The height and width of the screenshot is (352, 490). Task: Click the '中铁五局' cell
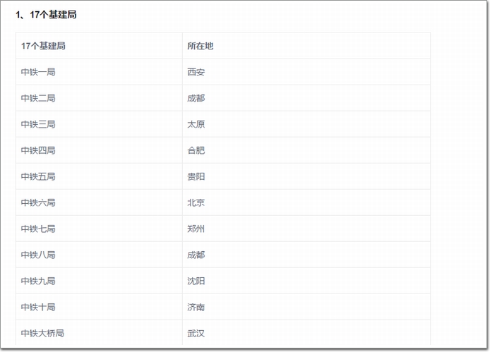pos(99,176)
